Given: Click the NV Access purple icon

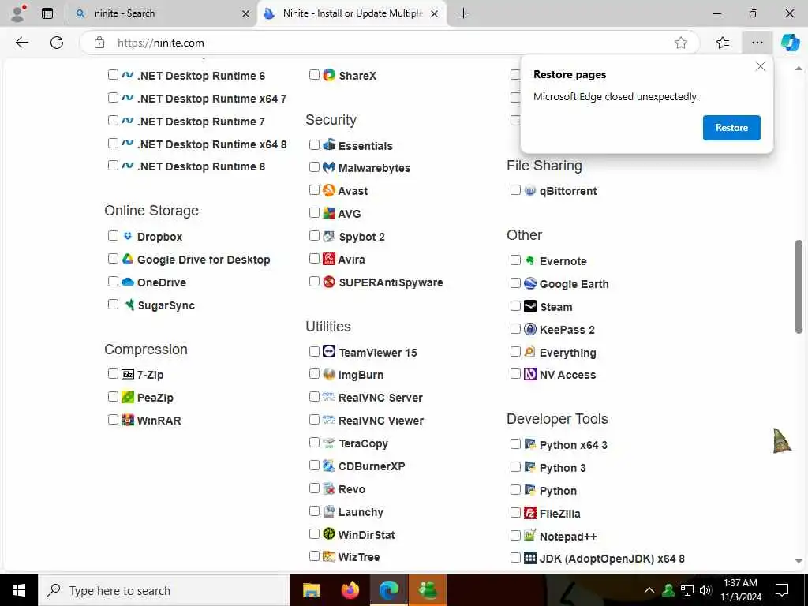Looking at the screenshot, I should [529, 374].
